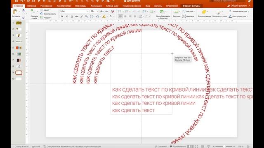Open the Макет layout dropdown
The image size is (264, 148).
pos(45,10)
